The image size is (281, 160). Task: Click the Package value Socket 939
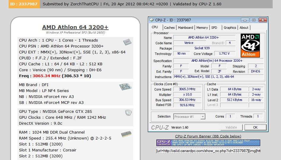[x=204, y=48]
